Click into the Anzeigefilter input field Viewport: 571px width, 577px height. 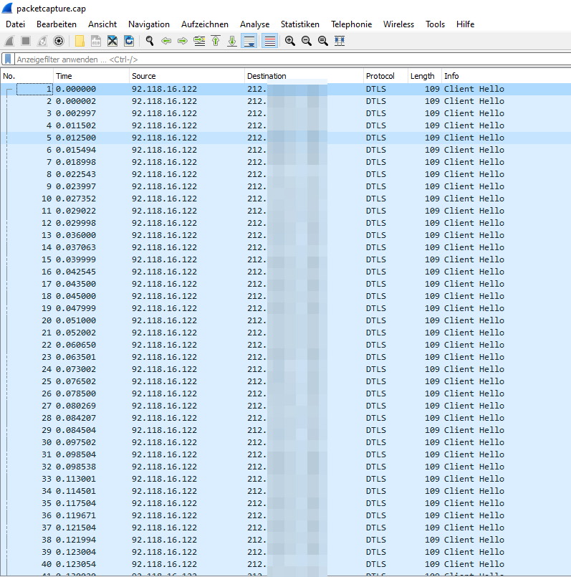(292, 59)
